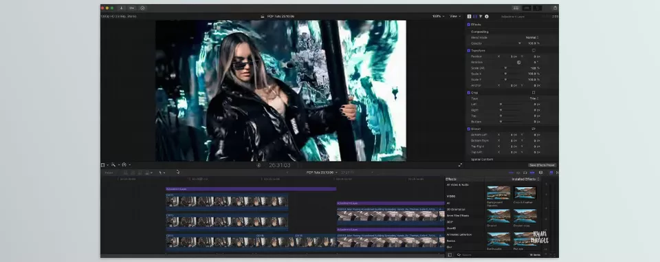Viewport: 660px width, 262px height.
Task: Select the top Adjustment Layer clip in timeline
Action: [x=251, y=189]
